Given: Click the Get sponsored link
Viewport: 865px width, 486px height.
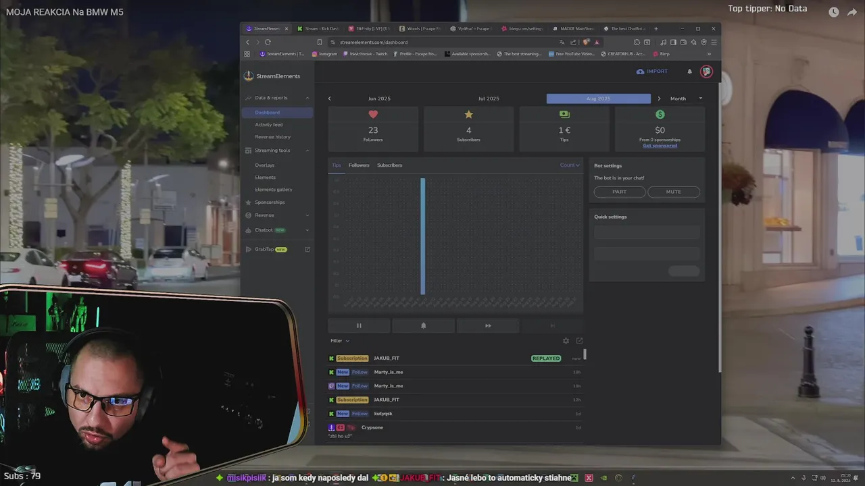Looking at the screenshot, I should pyautogui.click(x=660, y=146).
